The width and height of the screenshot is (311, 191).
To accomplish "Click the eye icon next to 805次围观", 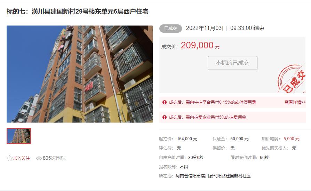I will point(39,158).
